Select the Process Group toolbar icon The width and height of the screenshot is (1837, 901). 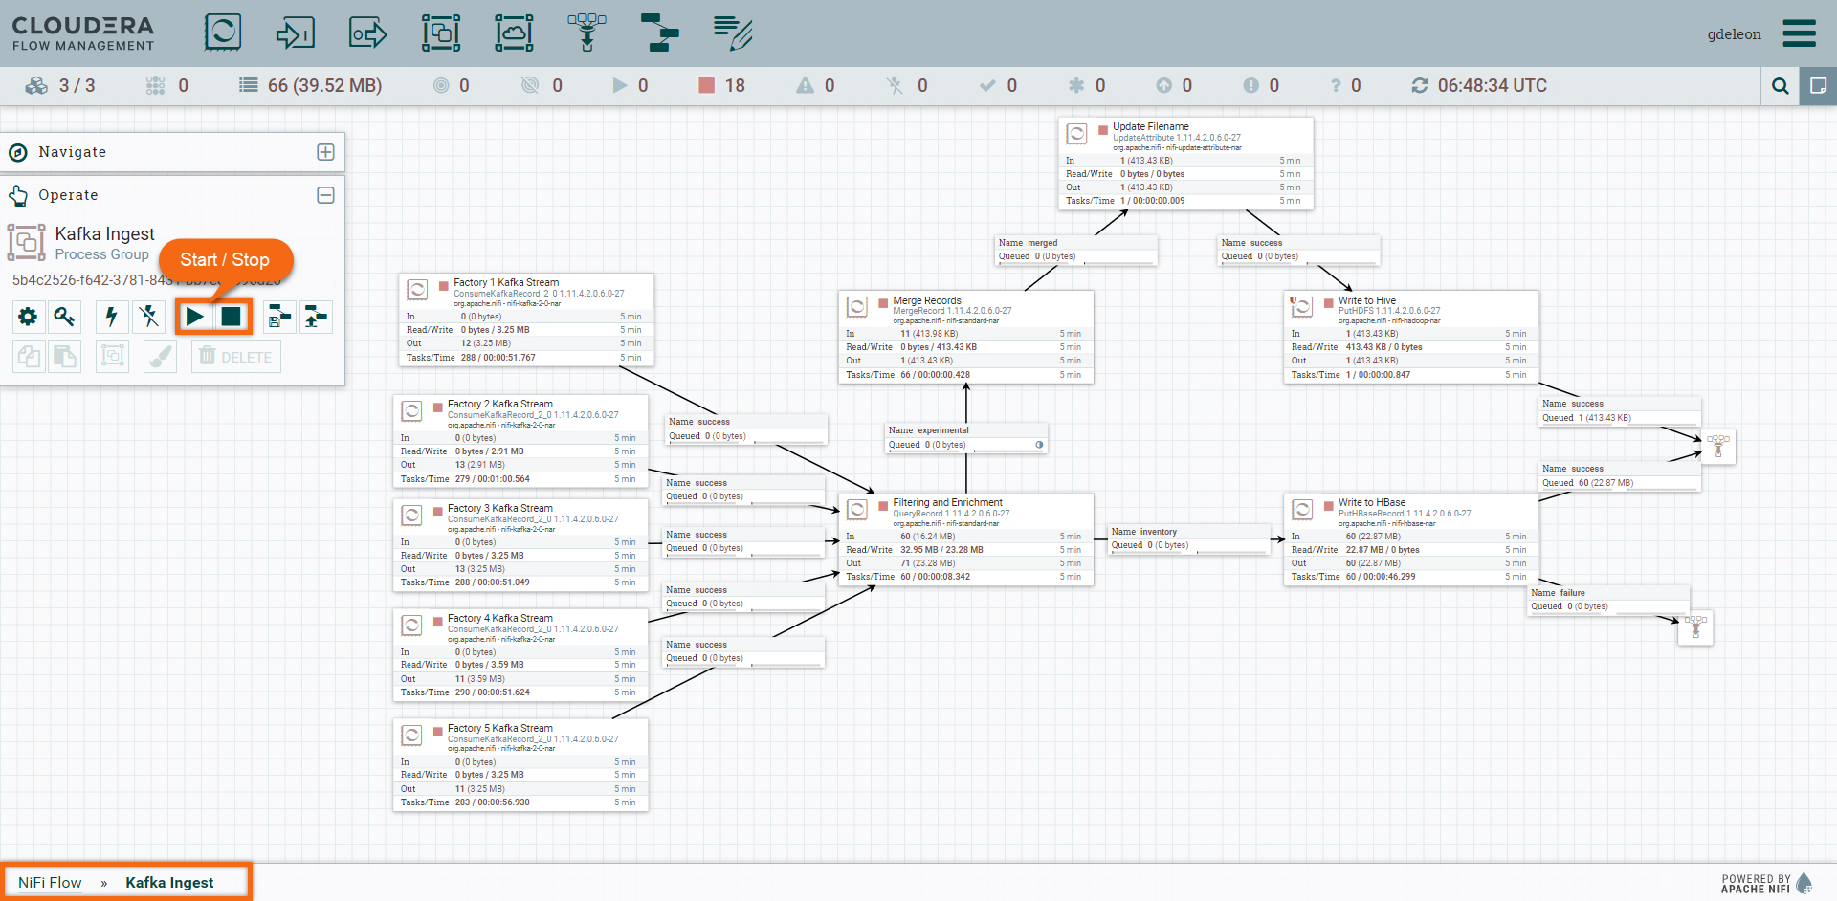[x=441, y=33]
